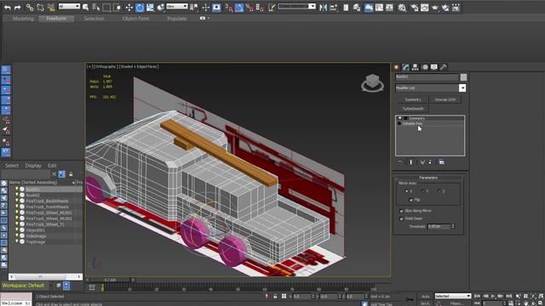Expand the ribbon minimize options arrow

[209, 18]
